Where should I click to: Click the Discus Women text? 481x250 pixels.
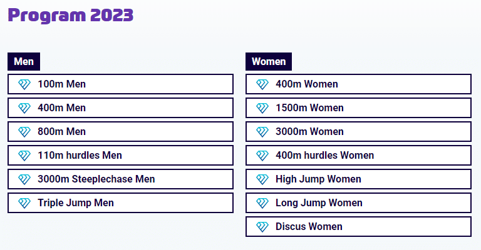click(309, 227)
